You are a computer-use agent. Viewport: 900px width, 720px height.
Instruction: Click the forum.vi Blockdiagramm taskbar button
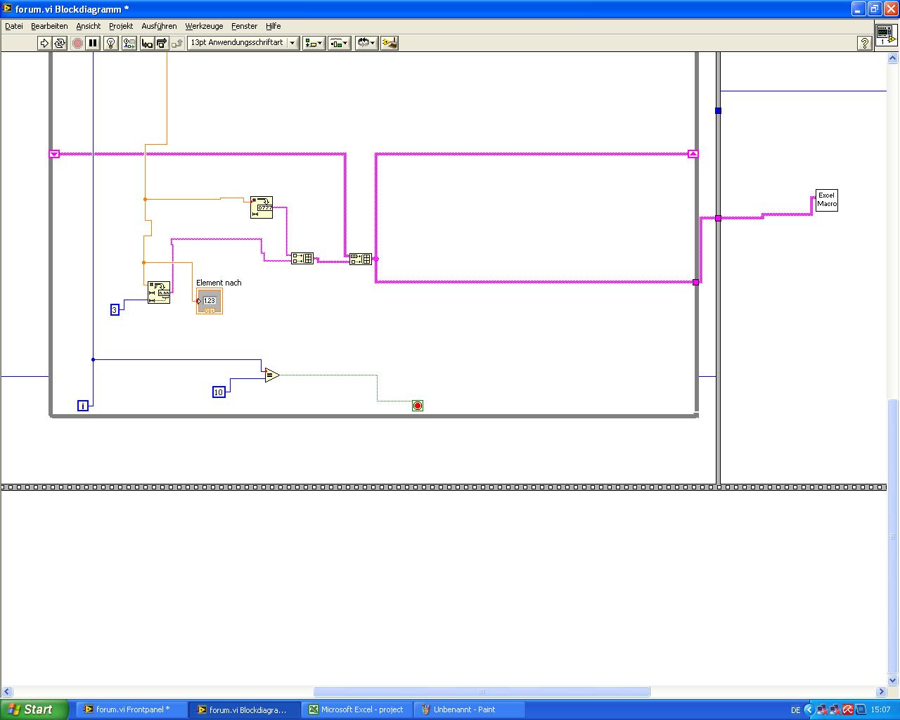pos(245,709)
